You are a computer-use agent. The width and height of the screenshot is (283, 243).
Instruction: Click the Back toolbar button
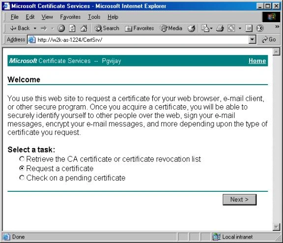20,28
